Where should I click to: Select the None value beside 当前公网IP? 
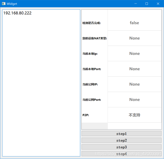click(135, 84)
